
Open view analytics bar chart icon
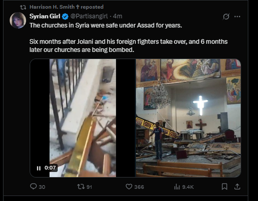click(x=177, y=186)
